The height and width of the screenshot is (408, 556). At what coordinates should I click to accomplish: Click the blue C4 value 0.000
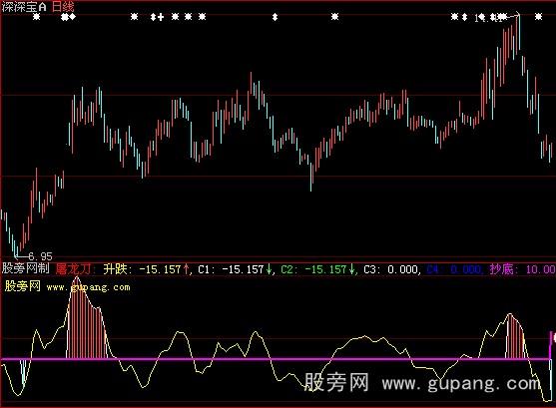tap(465, 269)
